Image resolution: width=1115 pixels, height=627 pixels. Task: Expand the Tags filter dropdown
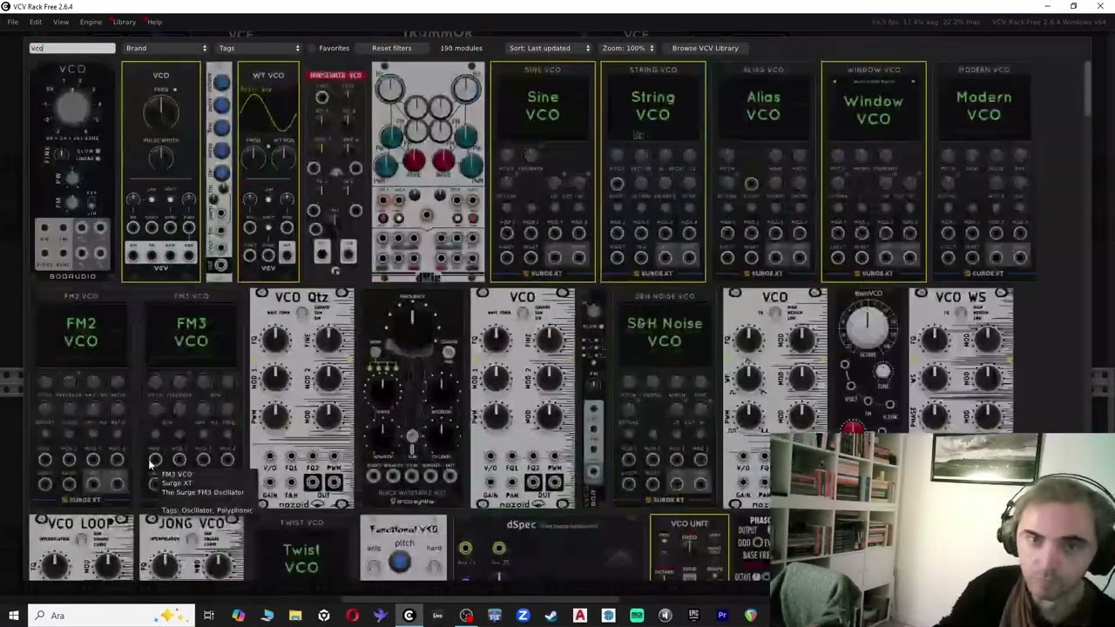(260, 48)
